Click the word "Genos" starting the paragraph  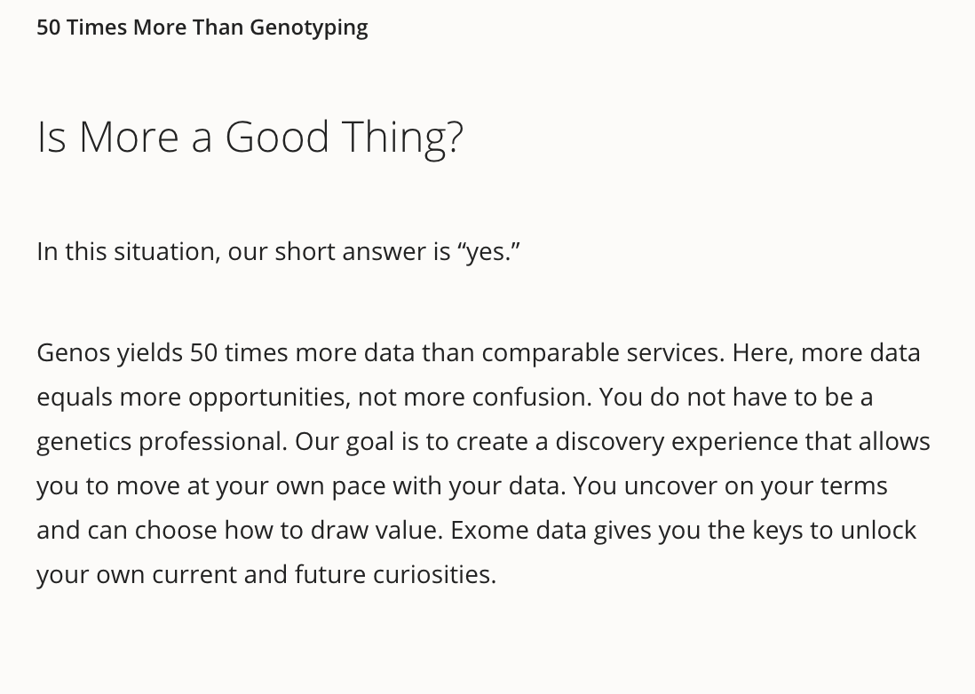point(74,353)
